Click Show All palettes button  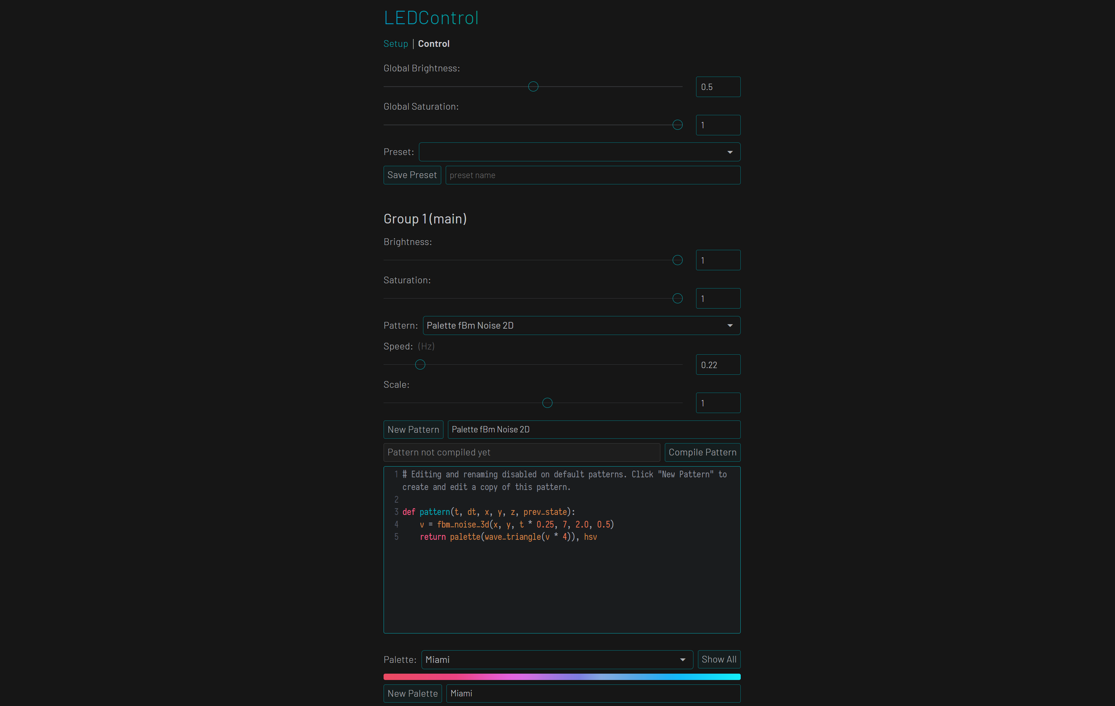pyautogui.click(x=719, y=659)
